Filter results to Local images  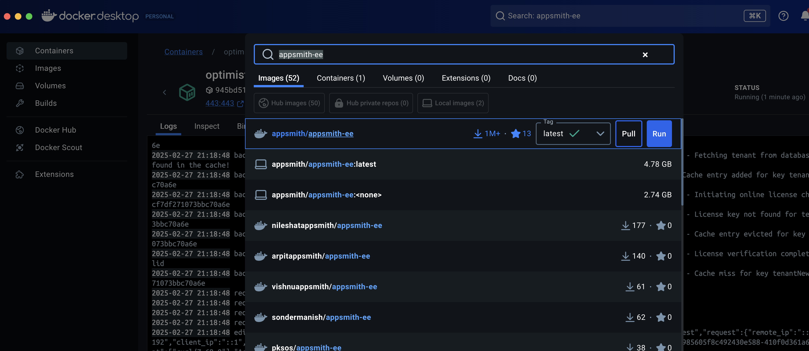tap(452, 103)
